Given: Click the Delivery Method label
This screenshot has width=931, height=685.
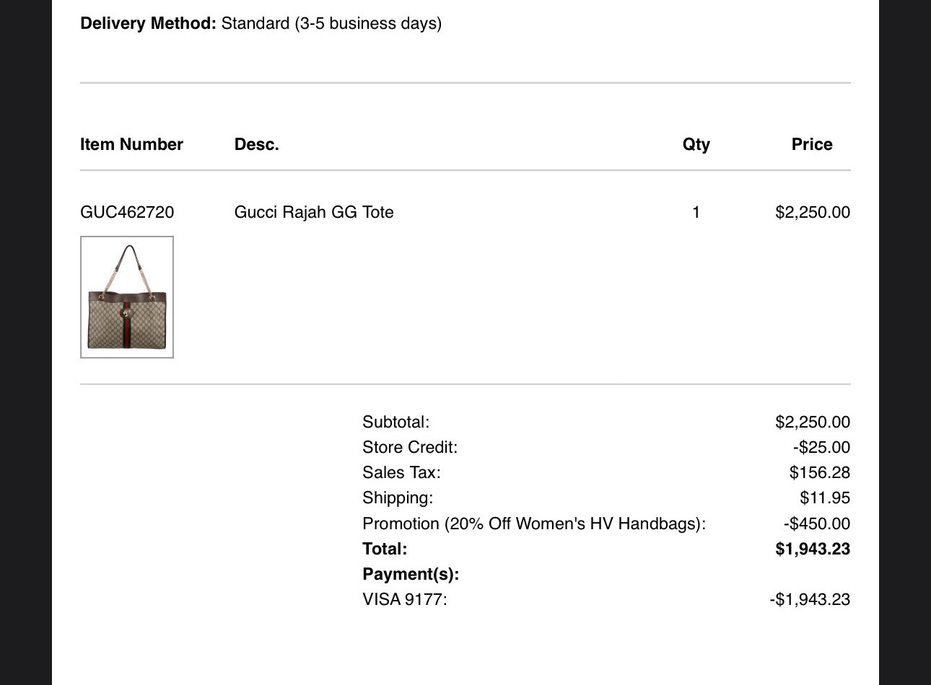Looking at the screenshot, I should (x=148, y=23).
